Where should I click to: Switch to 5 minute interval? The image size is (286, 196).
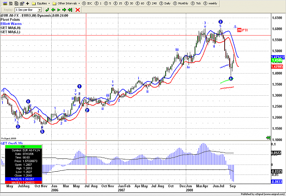click(x=108, y=3)
